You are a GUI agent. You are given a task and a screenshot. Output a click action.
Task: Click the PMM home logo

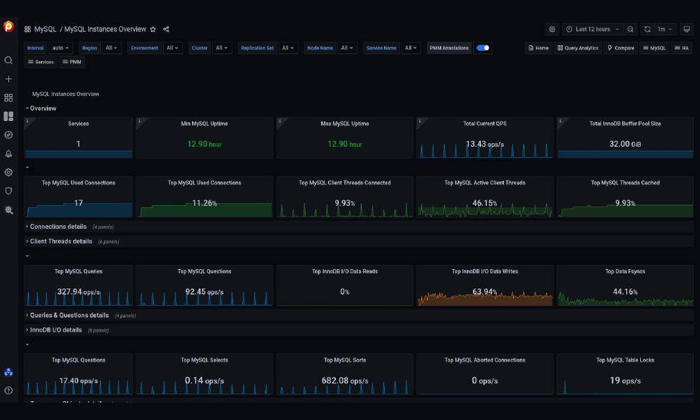(8, 27)
